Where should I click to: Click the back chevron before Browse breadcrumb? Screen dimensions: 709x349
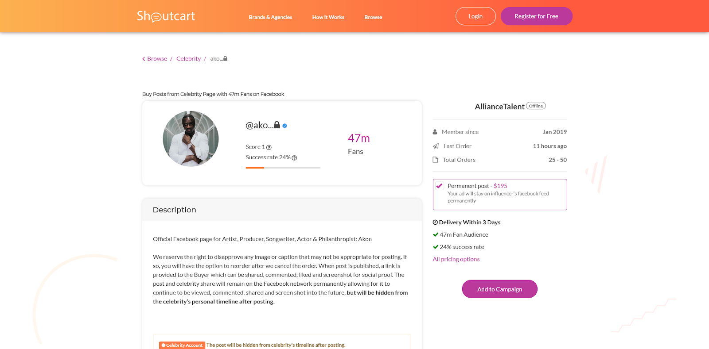point(144,59)
